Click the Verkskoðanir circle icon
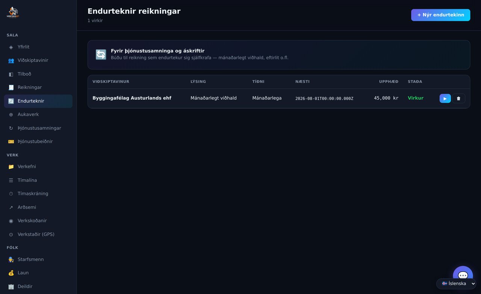 tap(11, 221)
